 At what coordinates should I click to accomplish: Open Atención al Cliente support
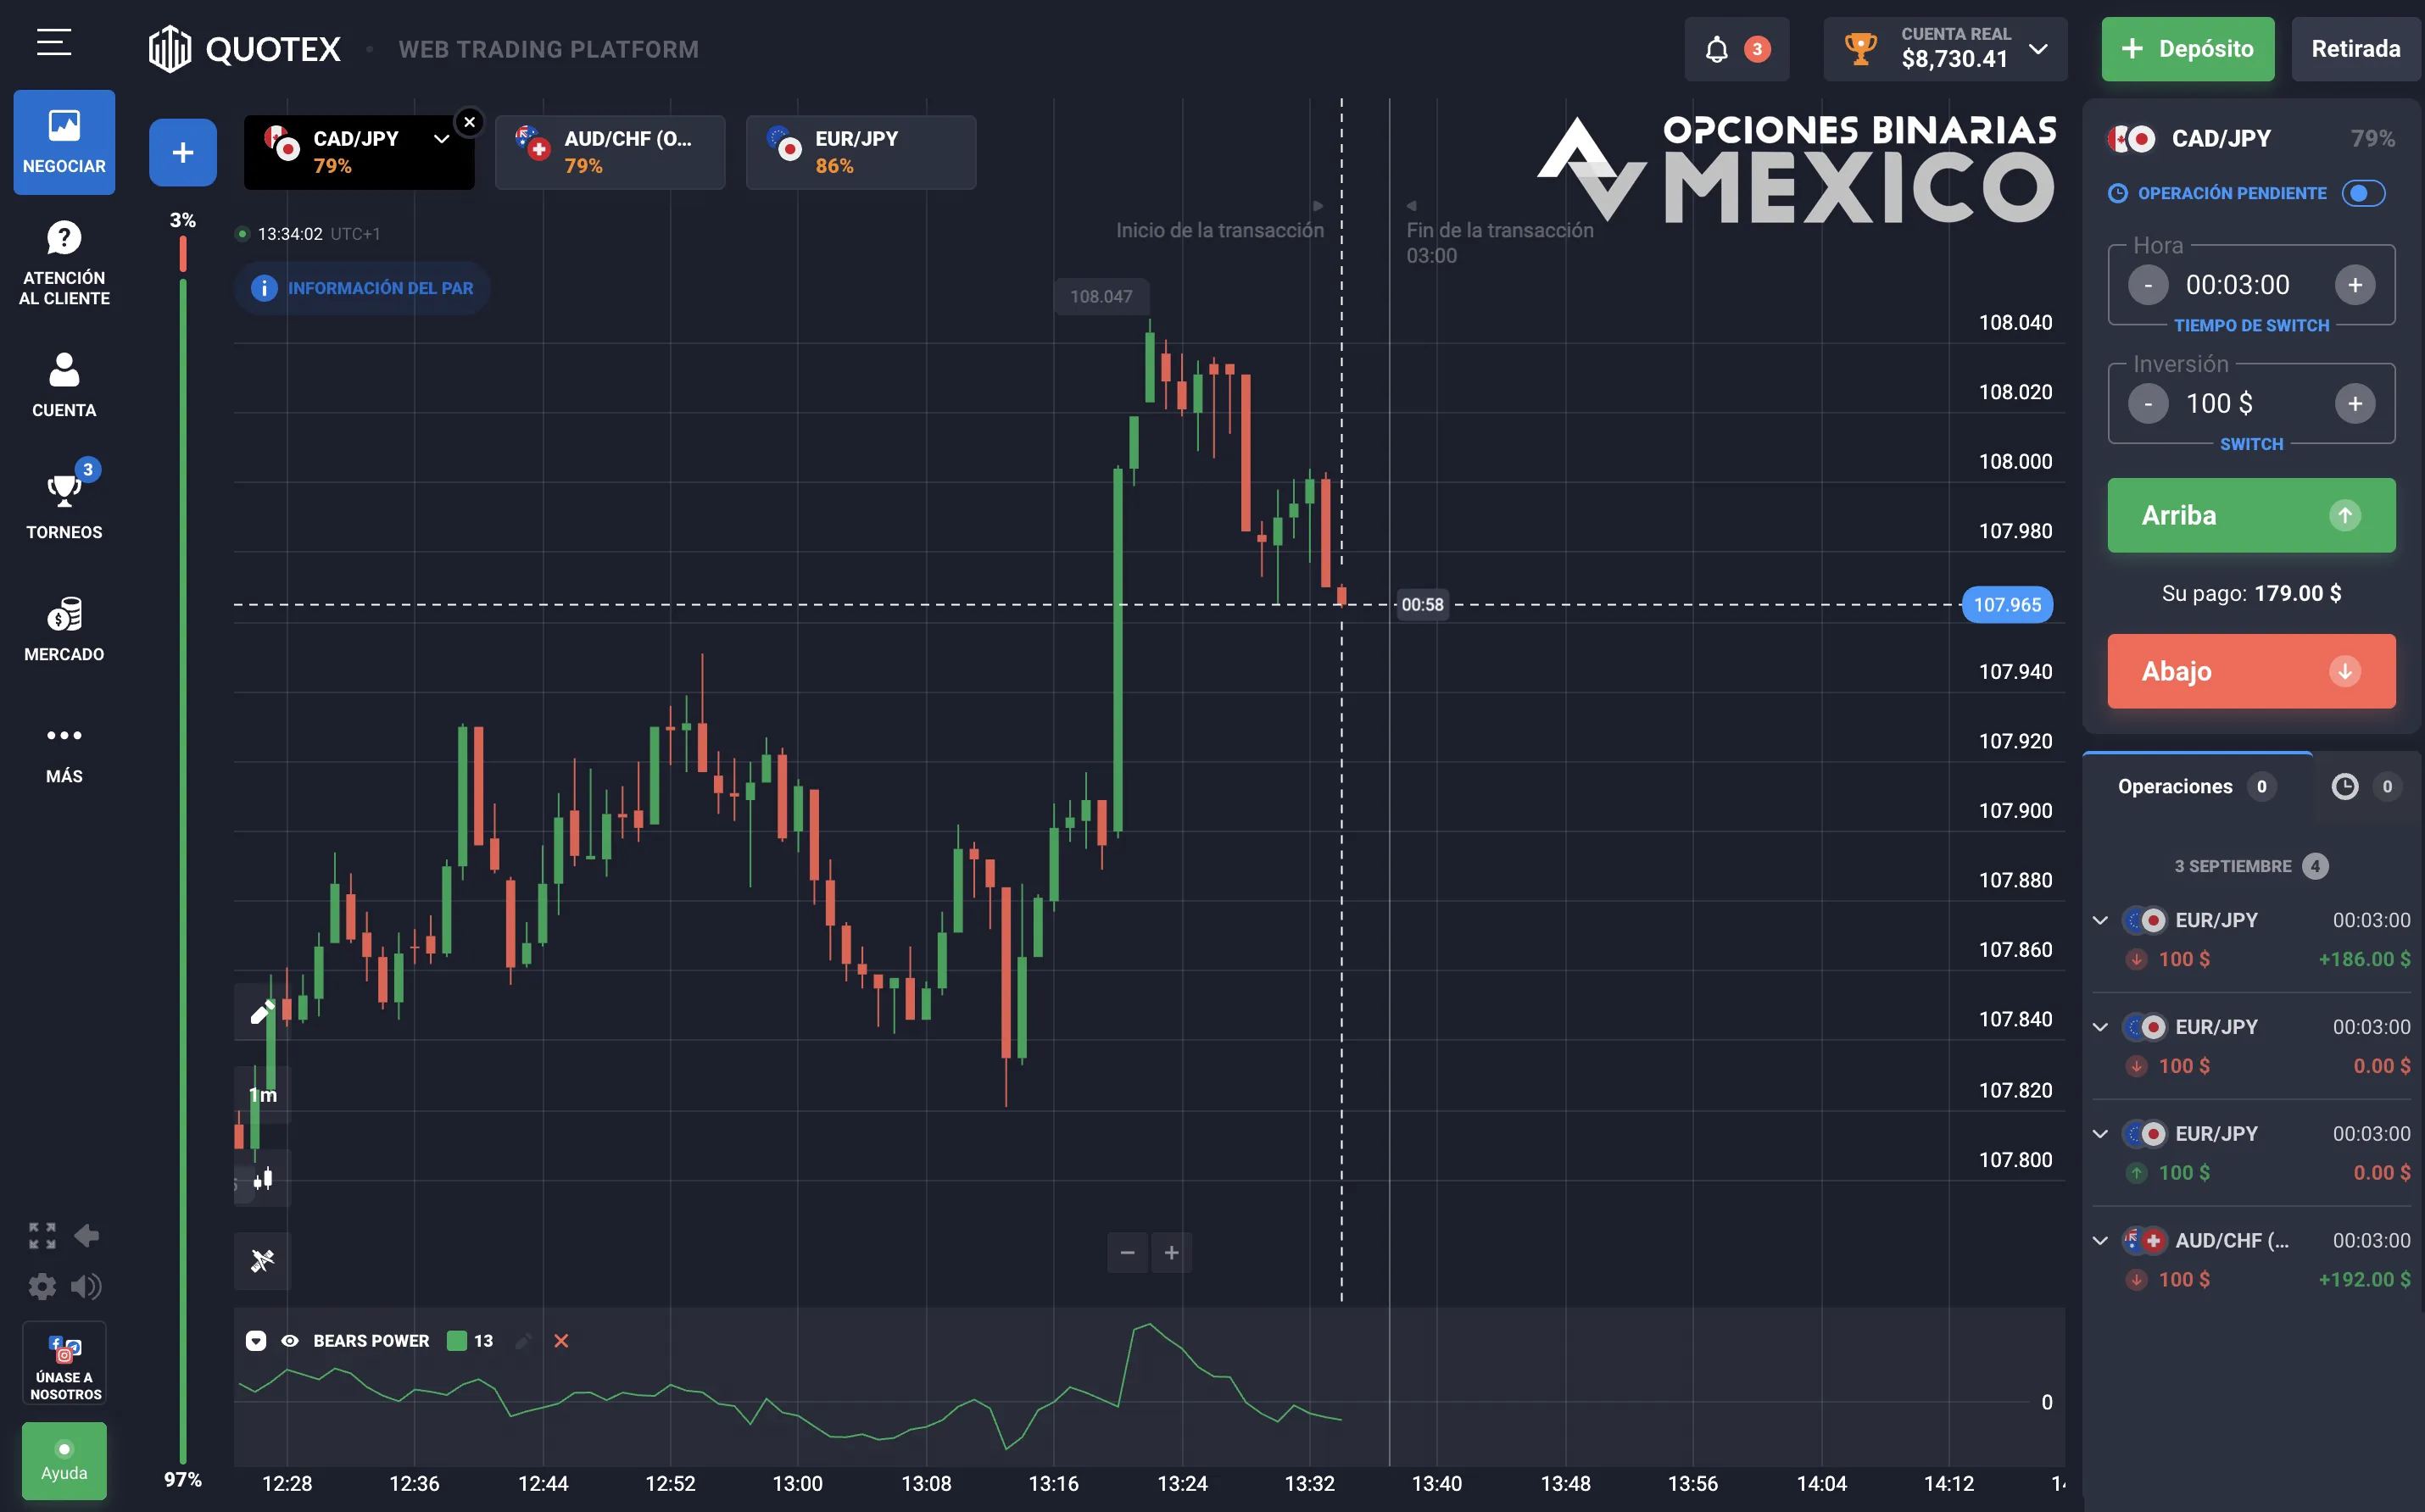point(64,264)
